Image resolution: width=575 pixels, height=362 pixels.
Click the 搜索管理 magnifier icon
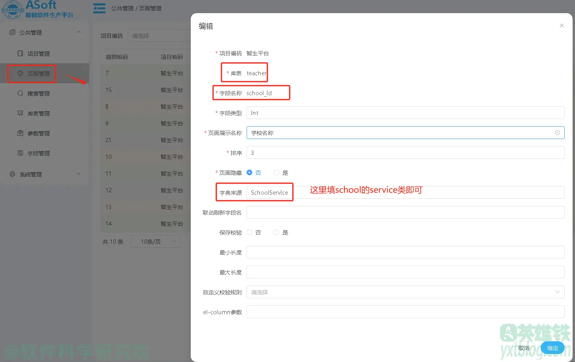tap(20, 93)
